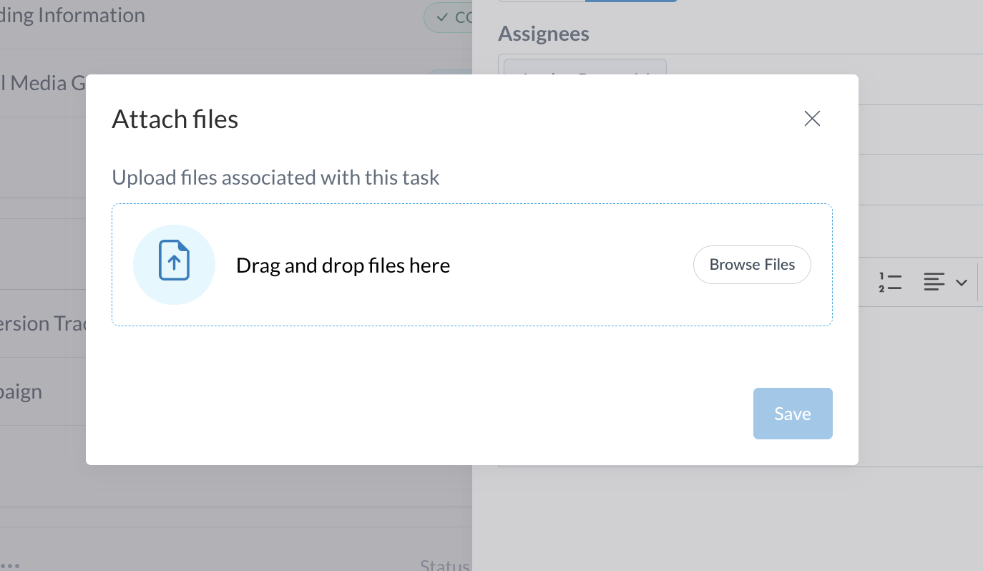The width and height of the screenshot is (983, 571).
Task: Click the task row containing 'Media G'
Action: pyautogui.click(x=43, y=83)
